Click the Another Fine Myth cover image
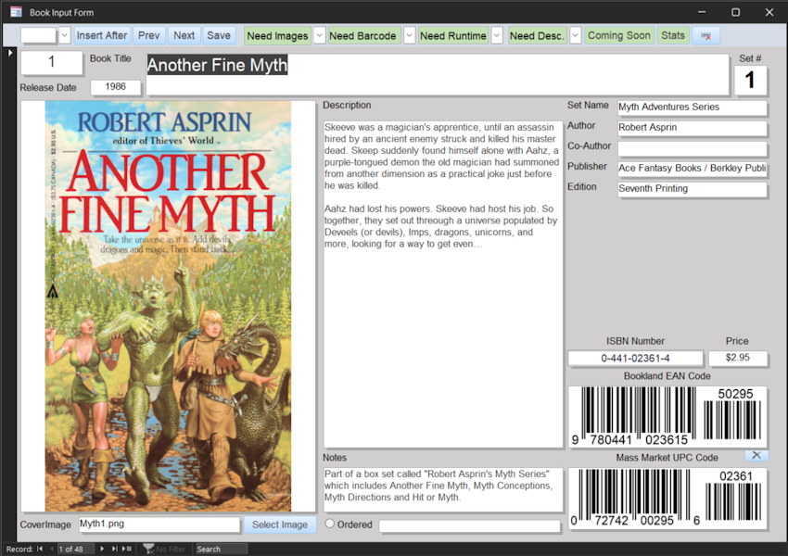Viewport: 788px width, 556px height. click(168, 307)
